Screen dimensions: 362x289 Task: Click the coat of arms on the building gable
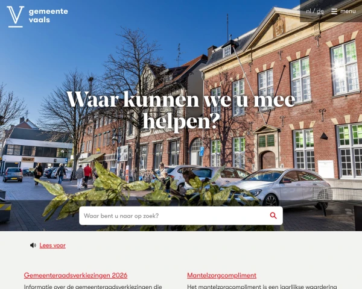tap(279, 26)
